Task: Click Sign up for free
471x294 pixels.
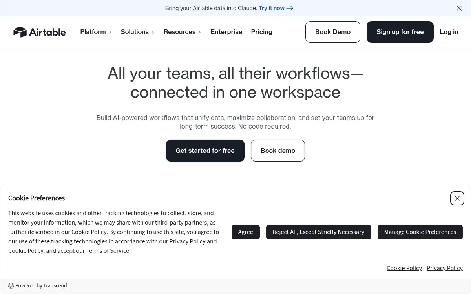Action: click(400, 32)
